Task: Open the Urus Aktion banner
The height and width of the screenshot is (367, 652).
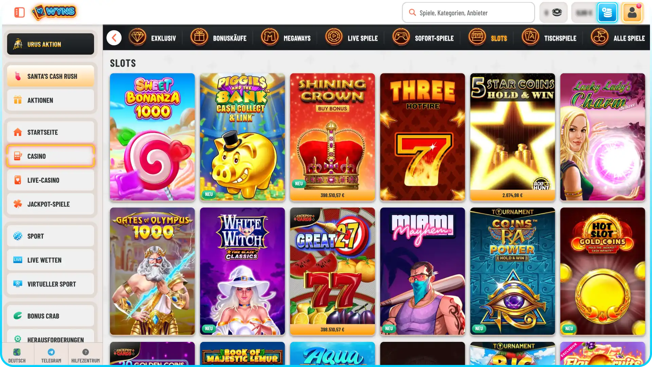Action: 51,44
